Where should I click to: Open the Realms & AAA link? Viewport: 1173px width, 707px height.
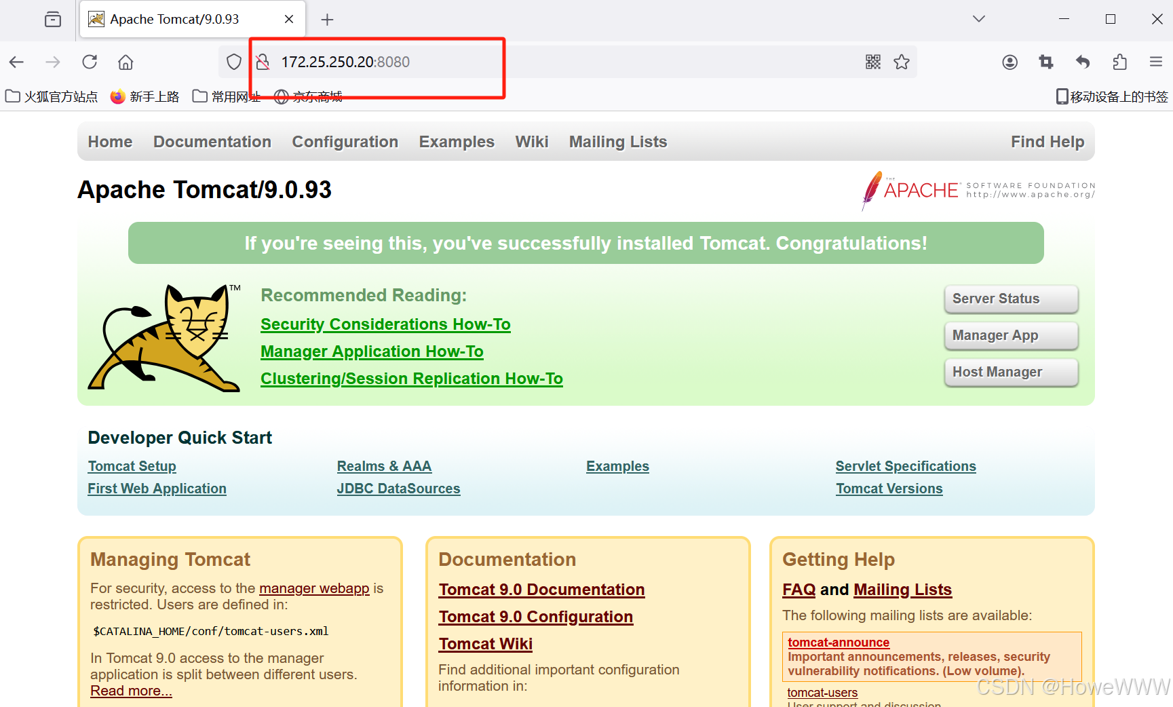384,466
